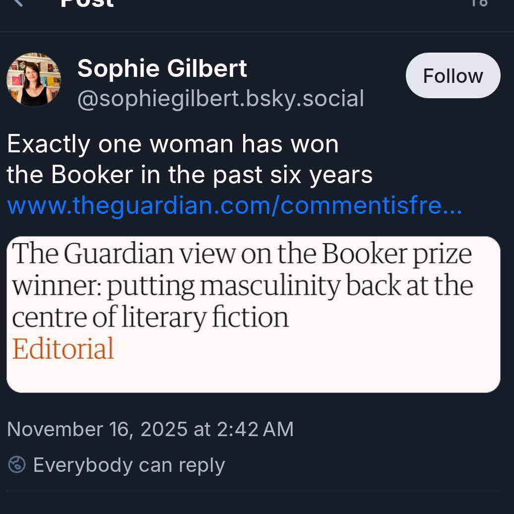Screen dimensions: 514x514
Task: Select the 'Exactly one woman has won' line
Action: click(x=173, y=144)
